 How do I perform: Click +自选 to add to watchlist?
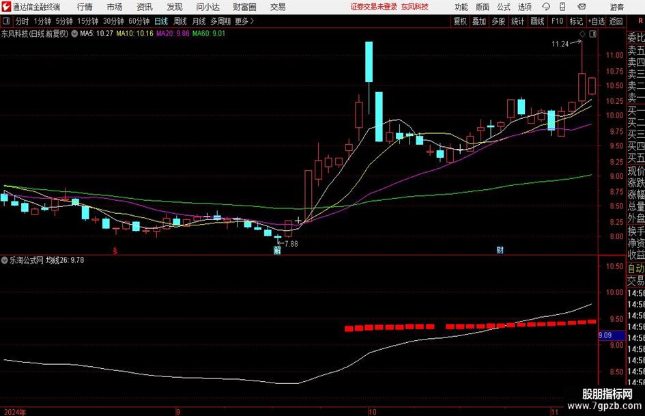(x=596, y=21)
